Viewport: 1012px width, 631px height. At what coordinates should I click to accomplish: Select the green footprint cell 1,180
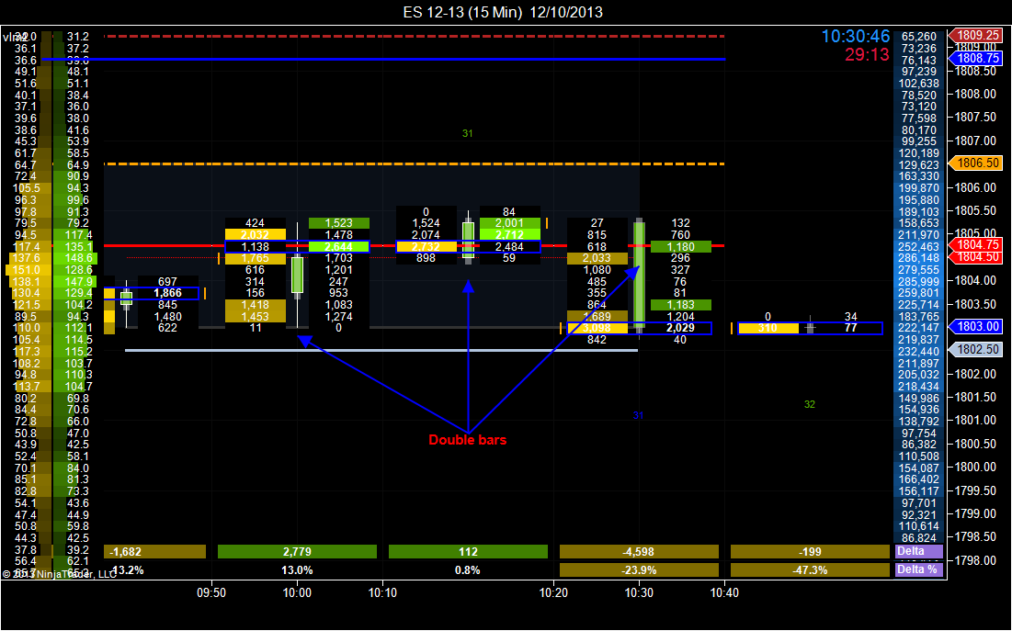coord(680,246)
